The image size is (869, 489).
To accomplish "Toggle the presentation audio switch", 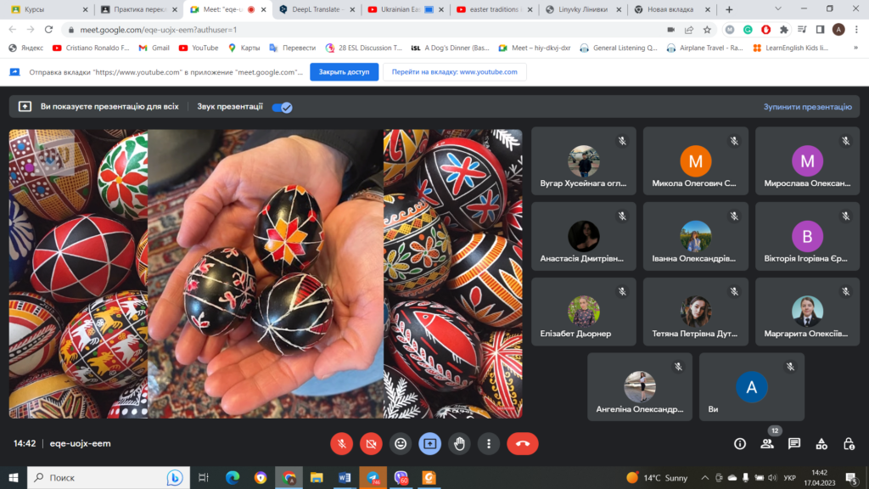I will [x=282, y=107].
